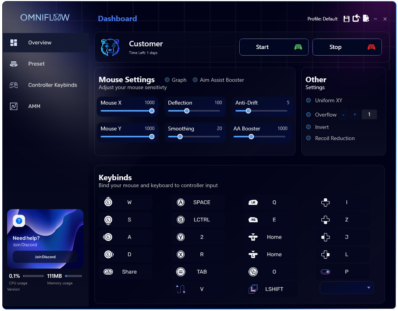
Task: Enable Recoil Reduction in Other Settings
Action: point(308,138)
